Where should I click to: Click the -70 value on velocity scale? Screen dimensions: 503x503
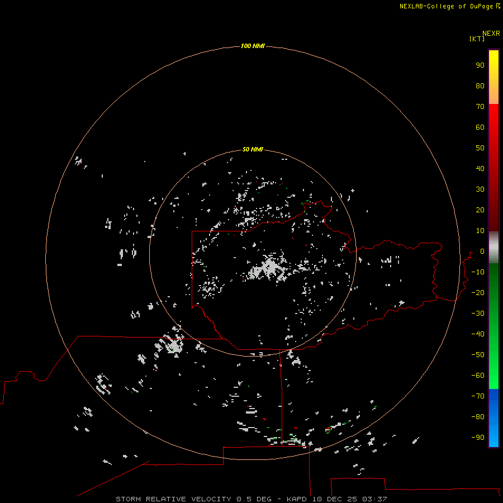[x=478, y=396]
